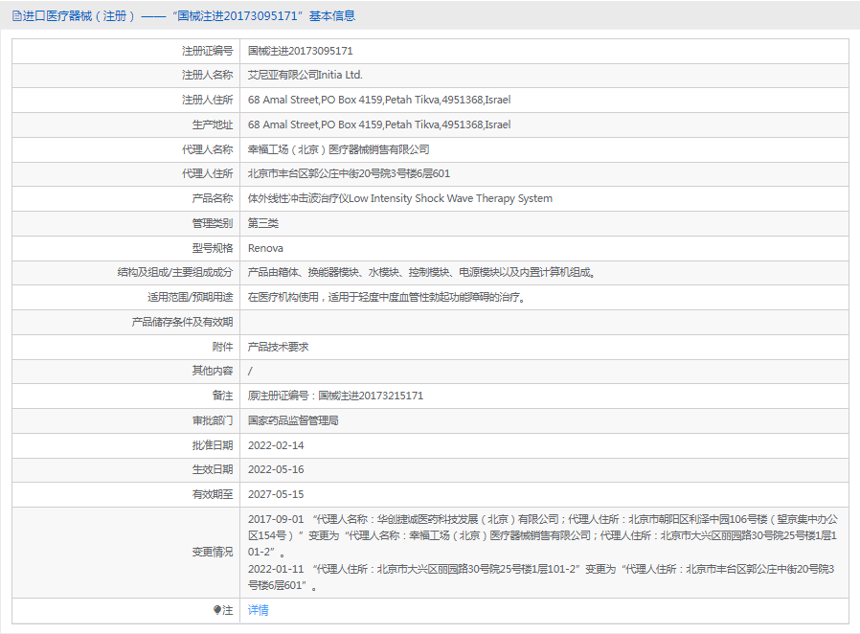Click the 代理人住所 label

point(207,174)
